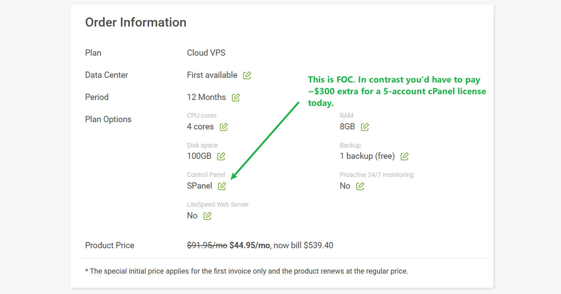Viewport: 561px width, 294px height.
Task: Click the discounted $44.95/mo price text
Action: click(x=248, y=245)
